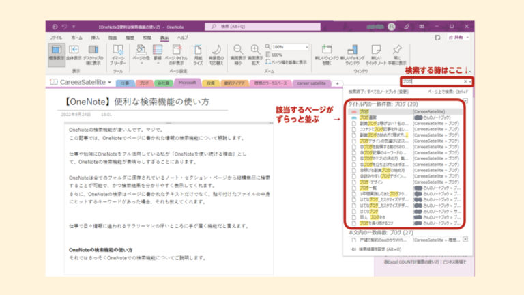Click the undo icon in title bar
This screenshot has height=295, width=524.
65,27
